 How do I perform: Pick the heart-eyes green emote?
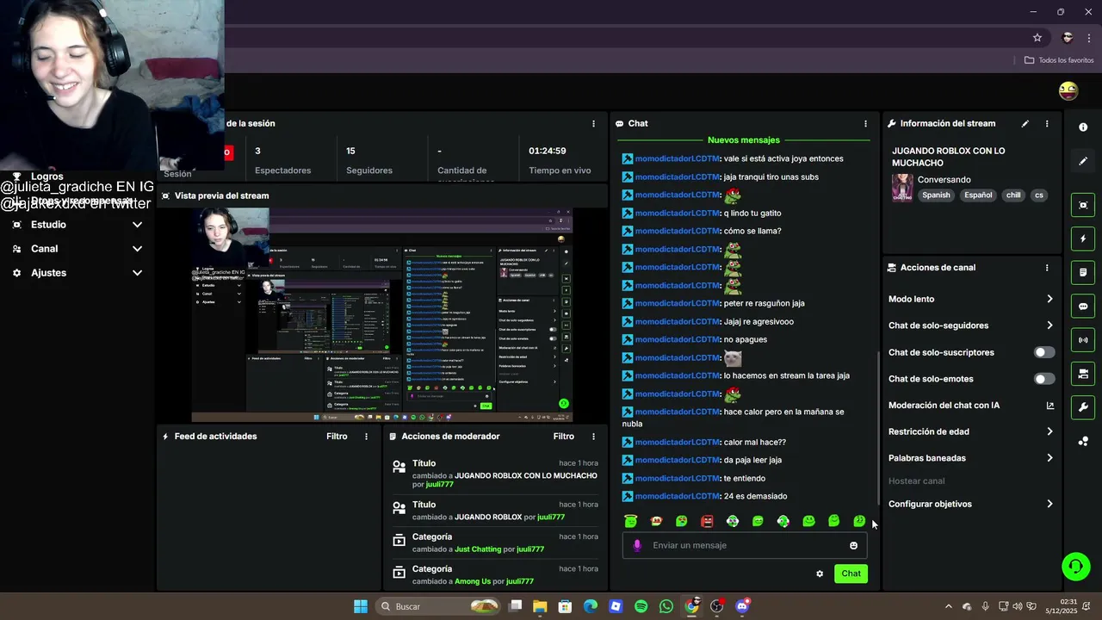pyautogui.click(x=681, y=521)
